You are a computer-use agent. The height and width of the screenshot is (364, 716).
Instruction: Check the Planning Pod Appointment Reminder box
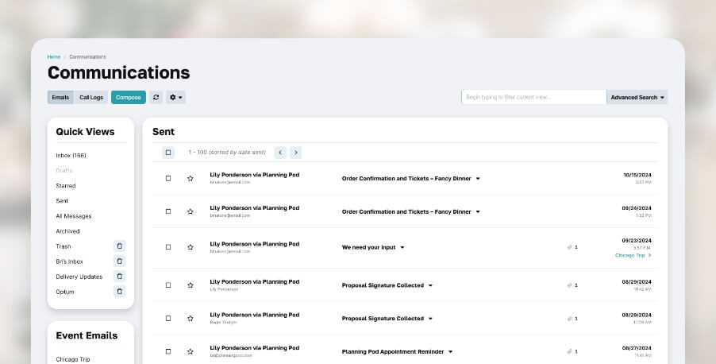point(168,351)
